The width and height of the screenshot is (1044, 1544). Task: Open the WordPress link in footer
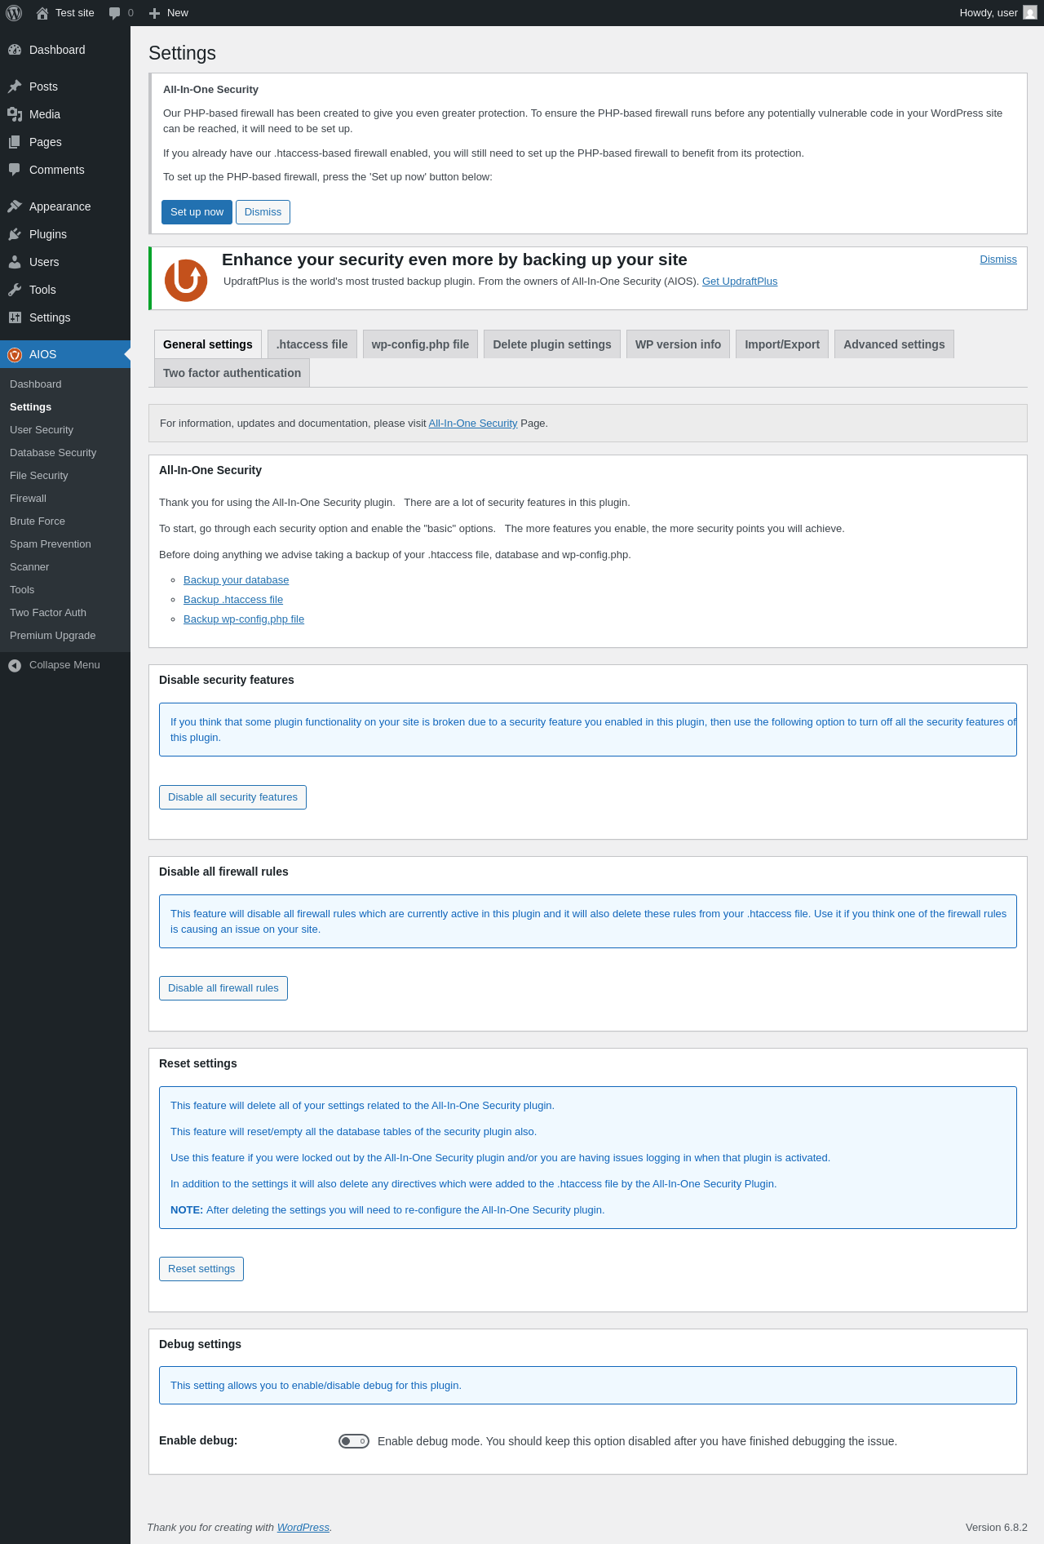(303, 1528)
